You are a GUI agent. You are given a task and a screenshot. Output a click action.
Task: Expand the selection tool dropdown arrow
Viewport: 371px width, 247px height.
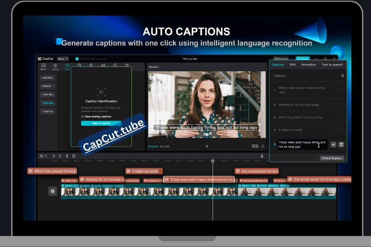46,156
